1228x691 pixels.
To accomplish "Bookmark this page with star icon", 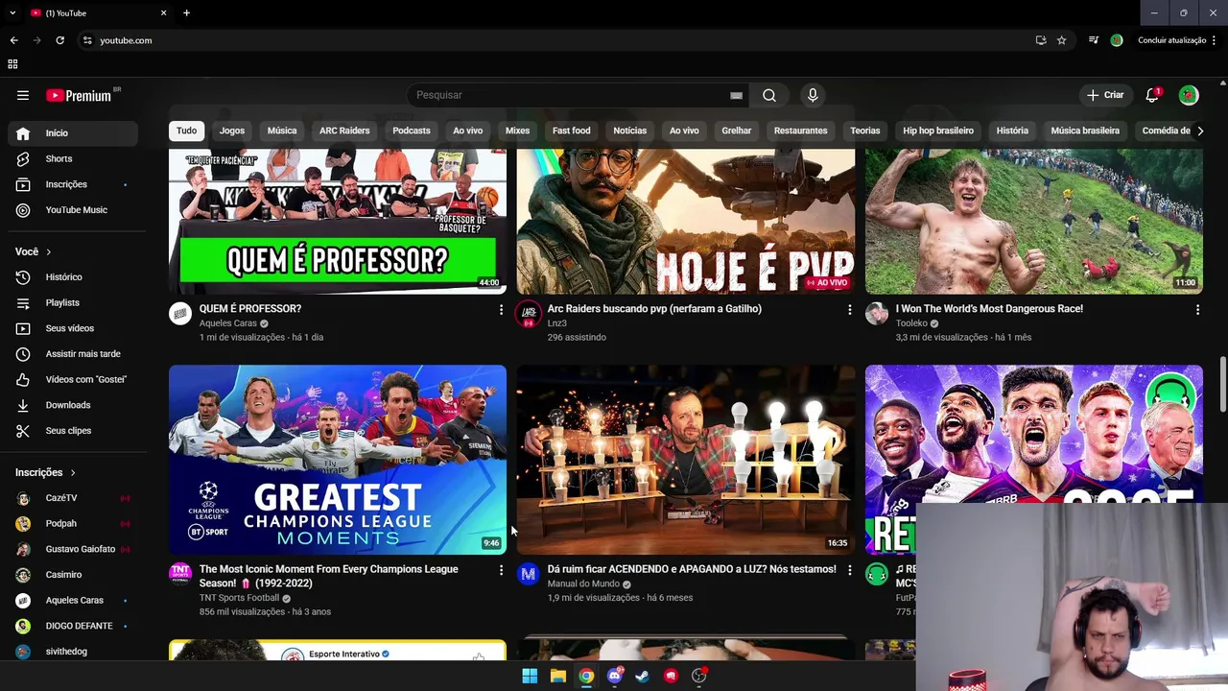I will point(1061,40).
